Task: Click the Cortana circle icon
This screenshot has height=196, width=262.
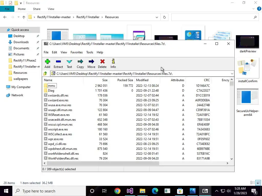Action: coord(92,191)
